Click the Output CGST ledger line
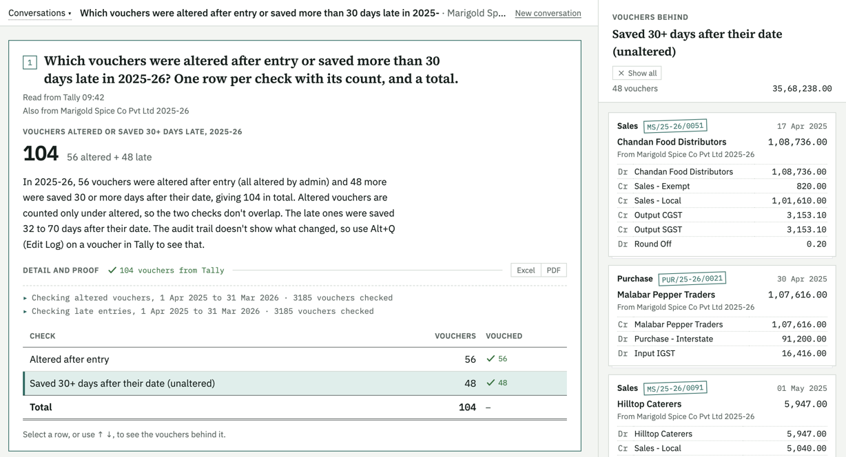The width and height of the screenshot is (846, 457). click(x=721, y=215)
